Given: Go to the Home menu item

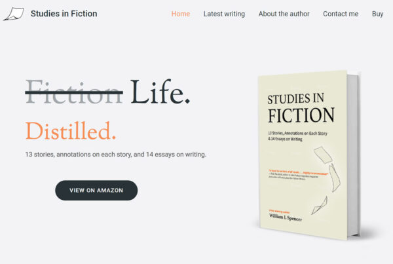Looking at the screenshot, I should [181, 14].
